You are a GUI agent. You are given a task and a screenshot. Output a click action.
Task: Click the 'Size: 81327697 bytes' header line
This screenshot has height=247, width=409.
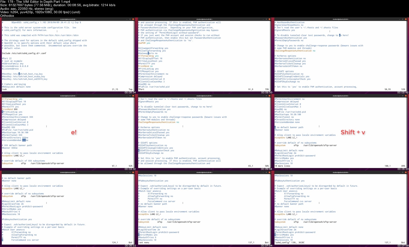tap(58, 5)
